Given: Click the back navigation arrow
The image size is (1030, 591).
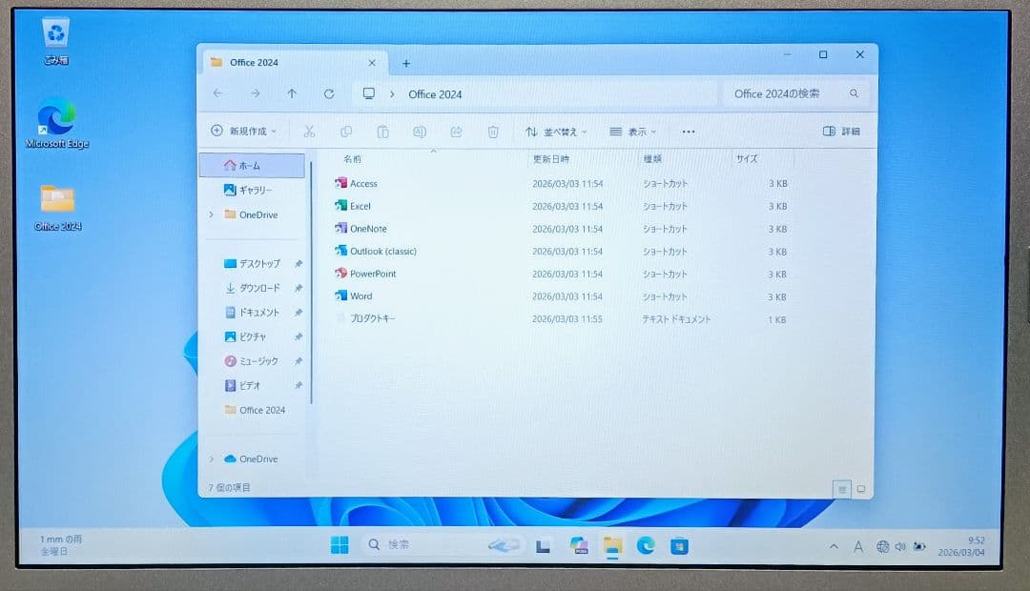Looking at the screenshot, I should pos(218,93).
